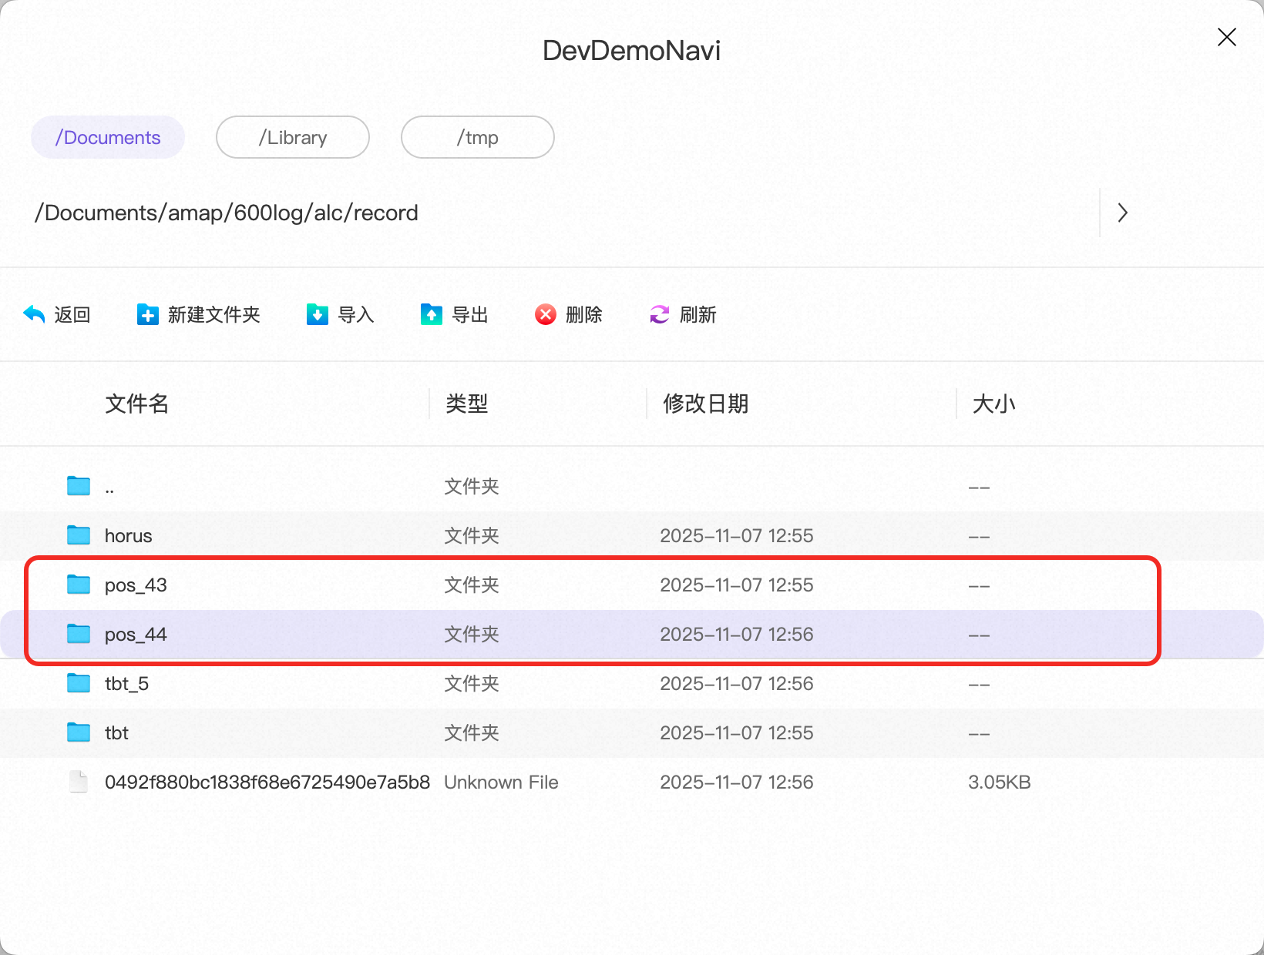Image resolution: width=1264 pixels, height=955 pixels.
Task: Click the 导出 button label
Action: pos(470,315)
